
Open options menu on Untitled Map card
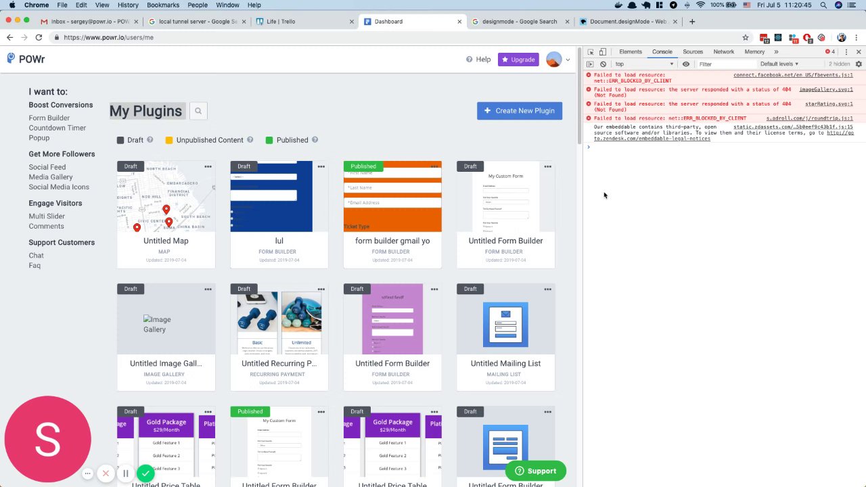[x=208, y=166]
